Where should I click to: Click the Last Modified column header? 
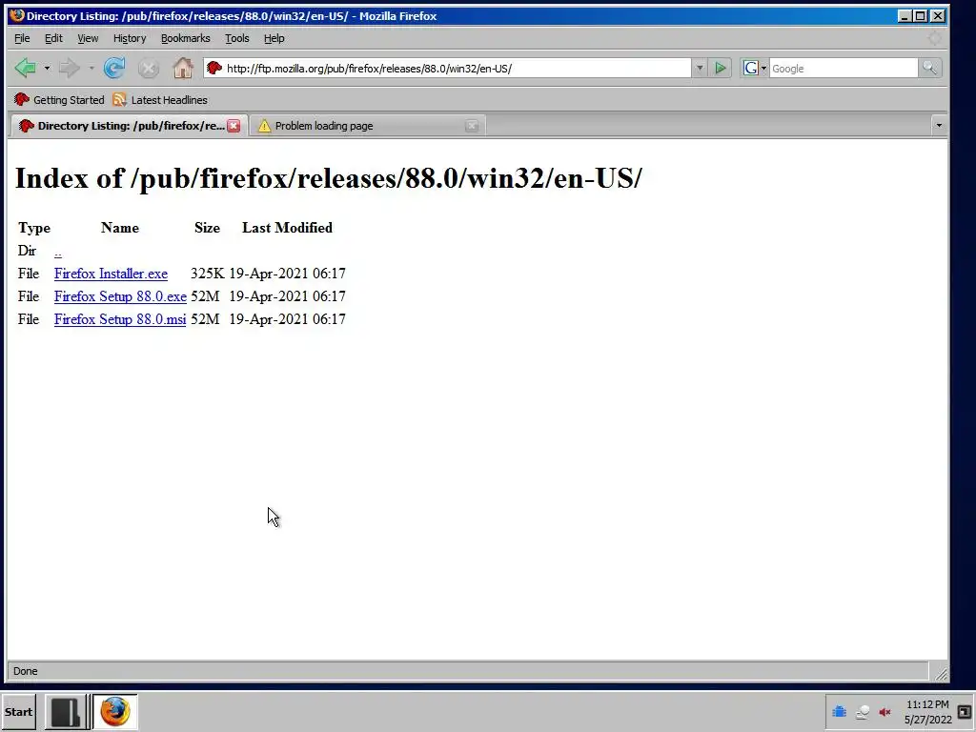click(x=287, y=228)
